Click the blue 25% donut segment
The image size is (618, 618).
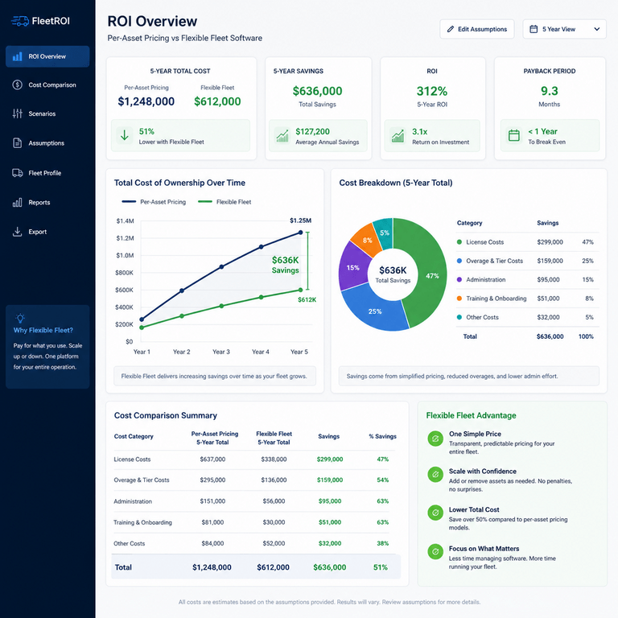coord(374,311)
